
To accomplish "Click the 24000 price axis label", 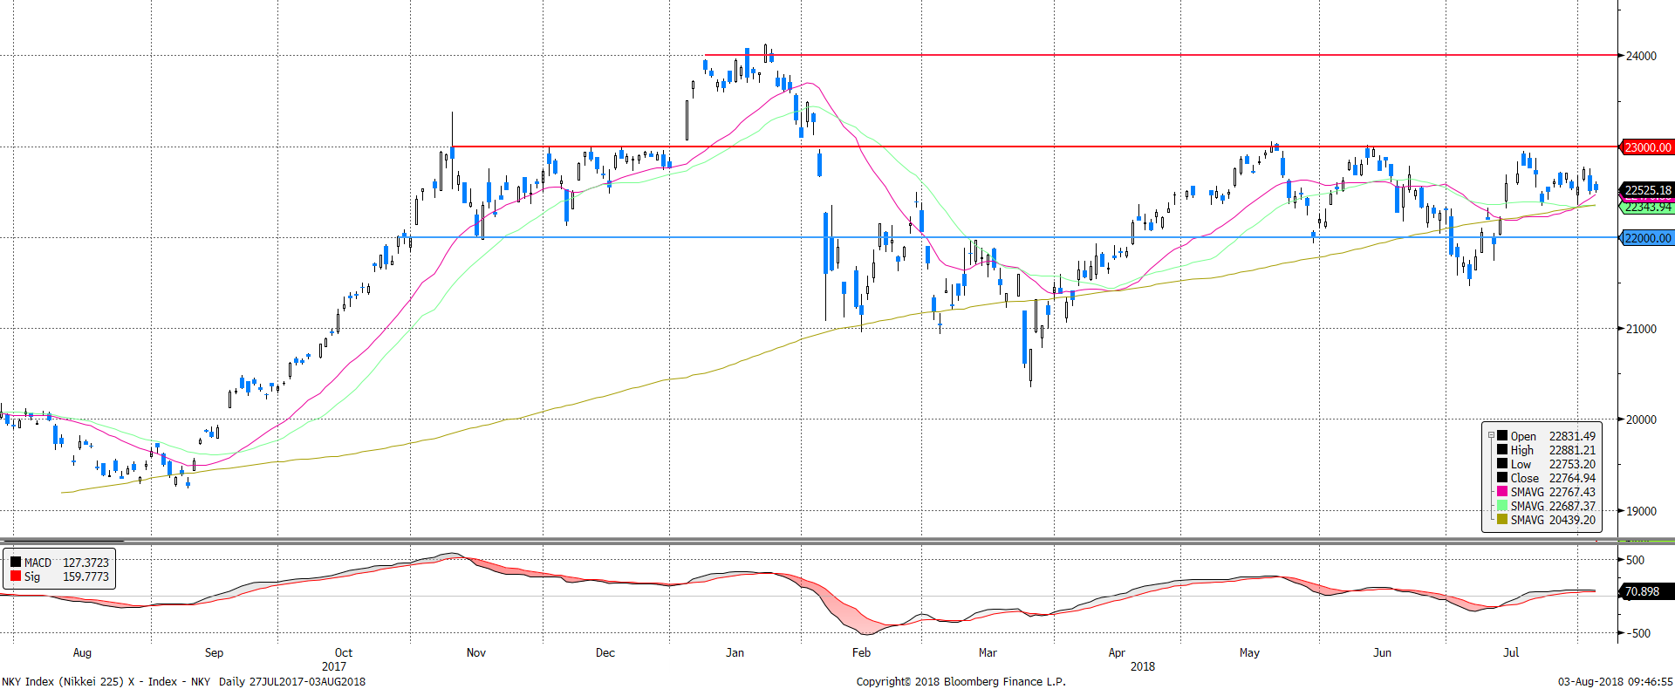I will click(x=1641, y=56).
